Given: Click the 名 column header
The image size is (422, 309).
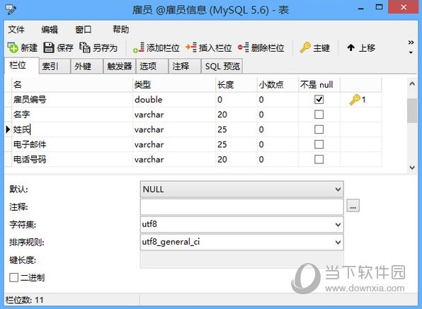Looking at the screenshot, I should point(72,85).
